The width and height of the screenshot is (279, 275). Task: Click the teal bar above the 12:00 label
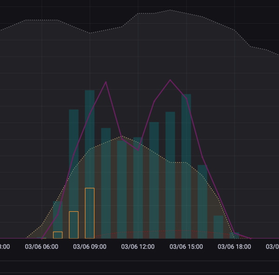(x=138, y=186)
